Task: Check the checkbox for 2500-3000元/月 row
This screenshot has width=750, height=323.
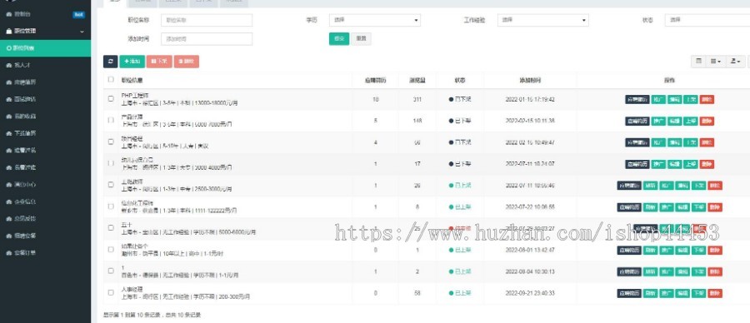Action: click(111, 185)
